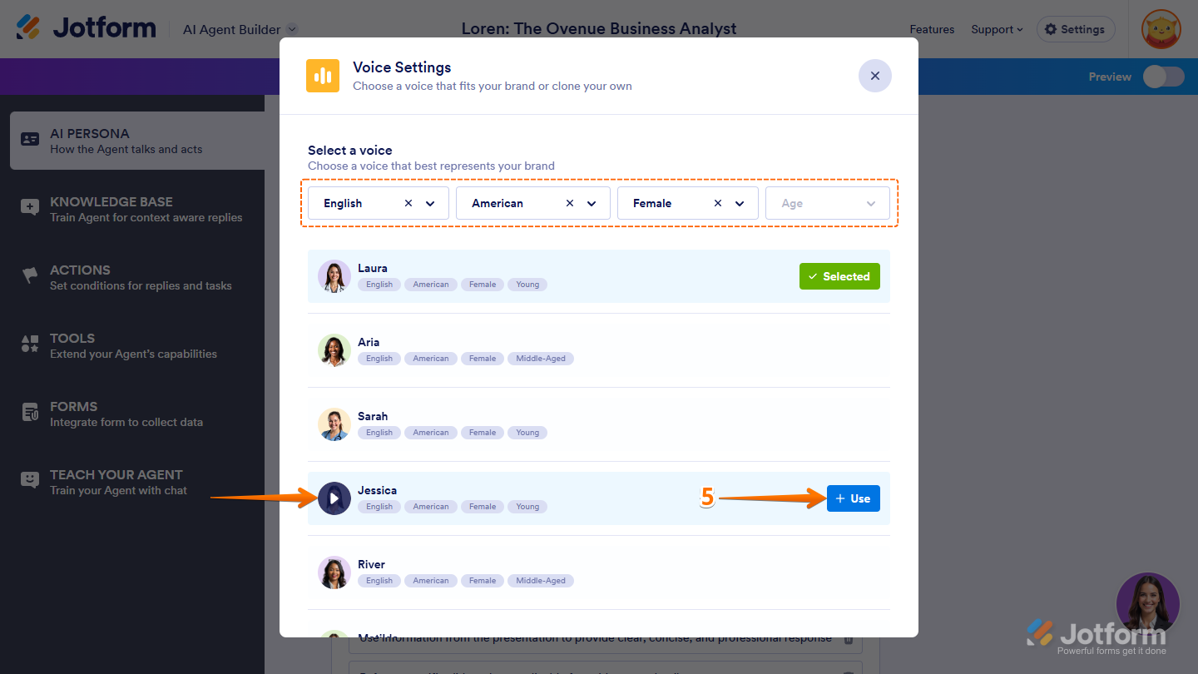Click the Knowledge Base chat-plus icon
1198x674 pixels.
pyautogui.click(x=30, y=207)
